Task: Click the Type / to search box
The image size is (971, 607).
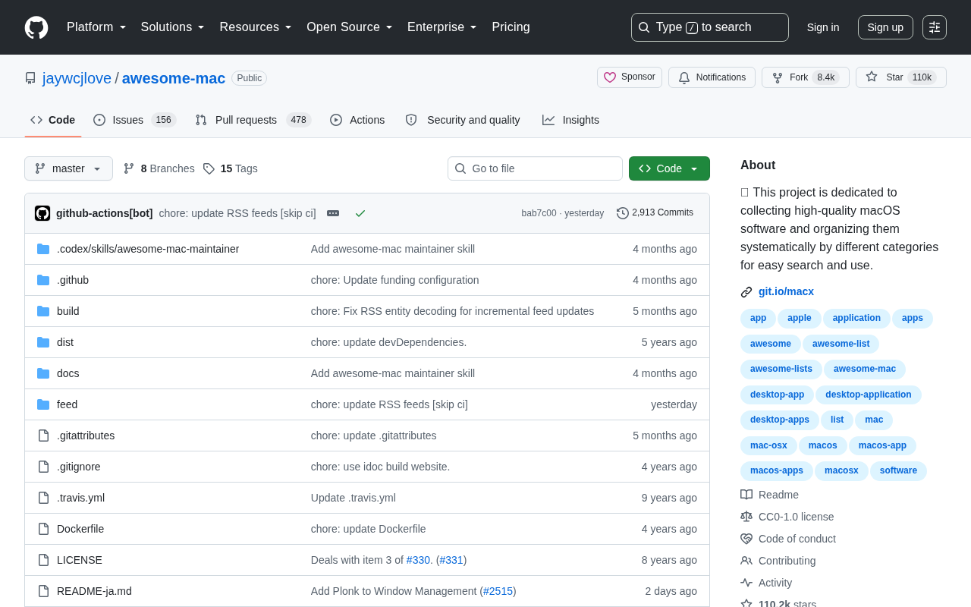Action: (x=710, y=27)
